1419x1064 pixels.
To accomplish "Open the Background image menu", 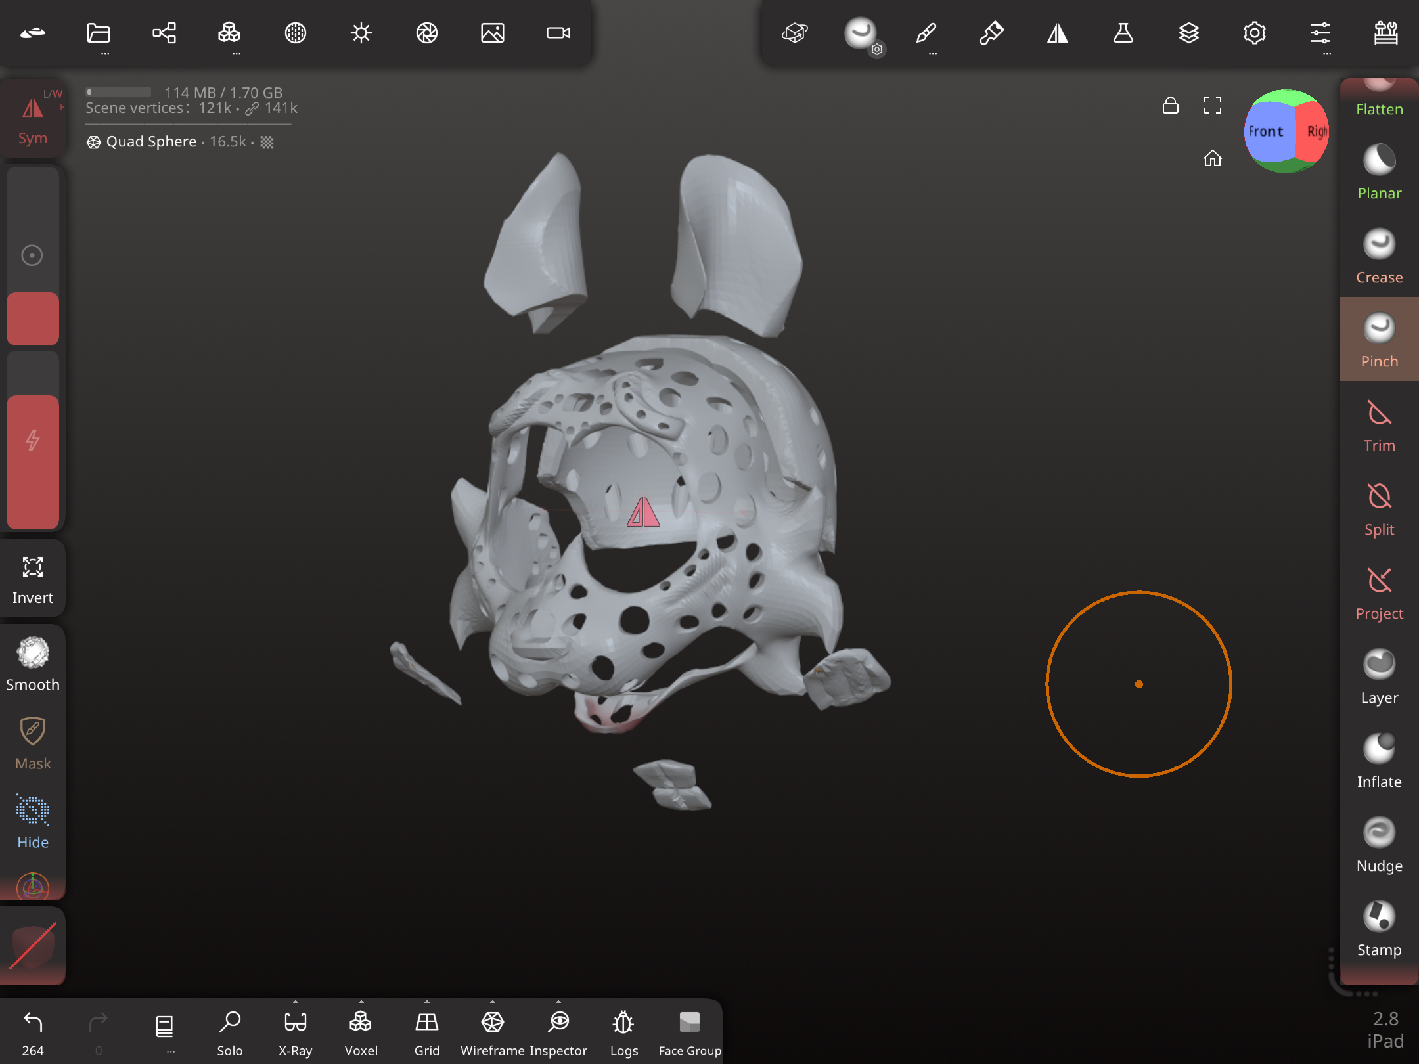I will (493, 33).
